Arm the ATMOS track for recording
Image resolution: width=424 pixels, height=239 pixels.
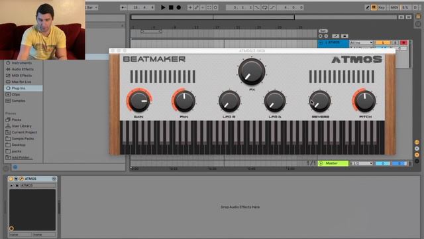tap(403, 42)
